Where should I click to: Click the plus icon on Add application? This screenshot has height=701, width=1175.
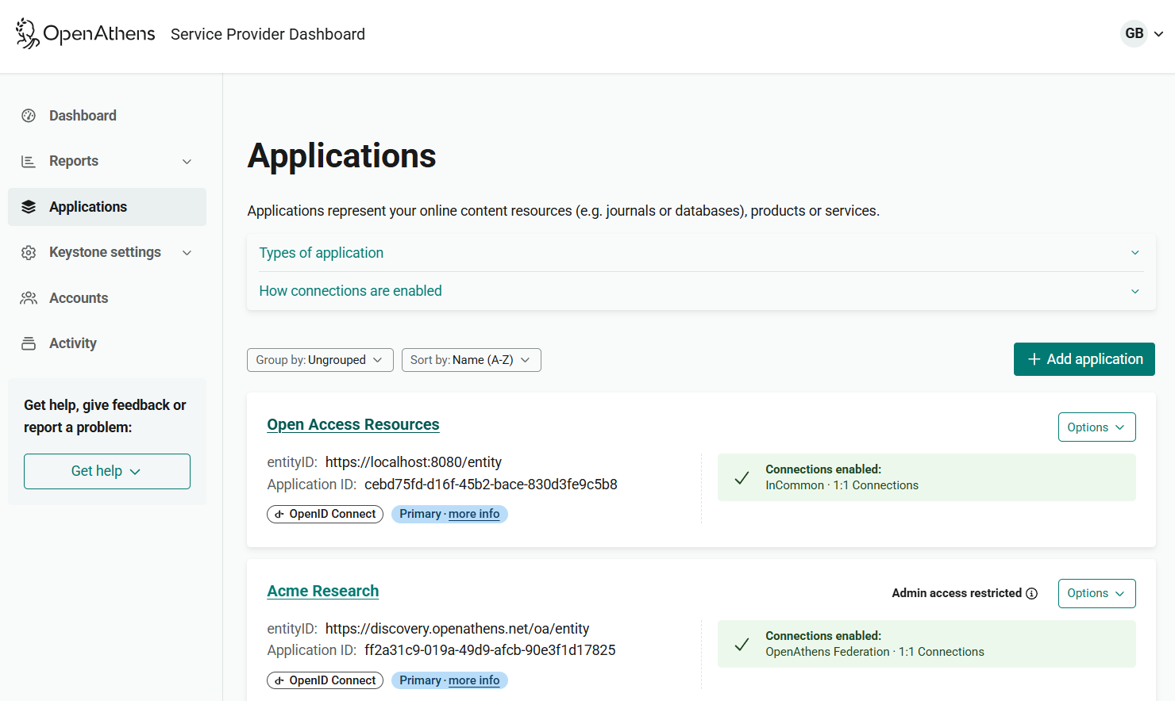click(1034, 359)
